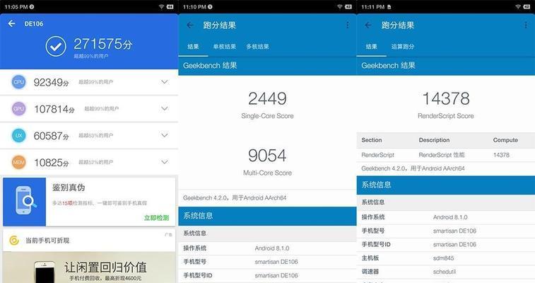Expand the MEM 10825 score row
Image resolution: width=535 pixels, height=283 pixels.
click(165, 162)
